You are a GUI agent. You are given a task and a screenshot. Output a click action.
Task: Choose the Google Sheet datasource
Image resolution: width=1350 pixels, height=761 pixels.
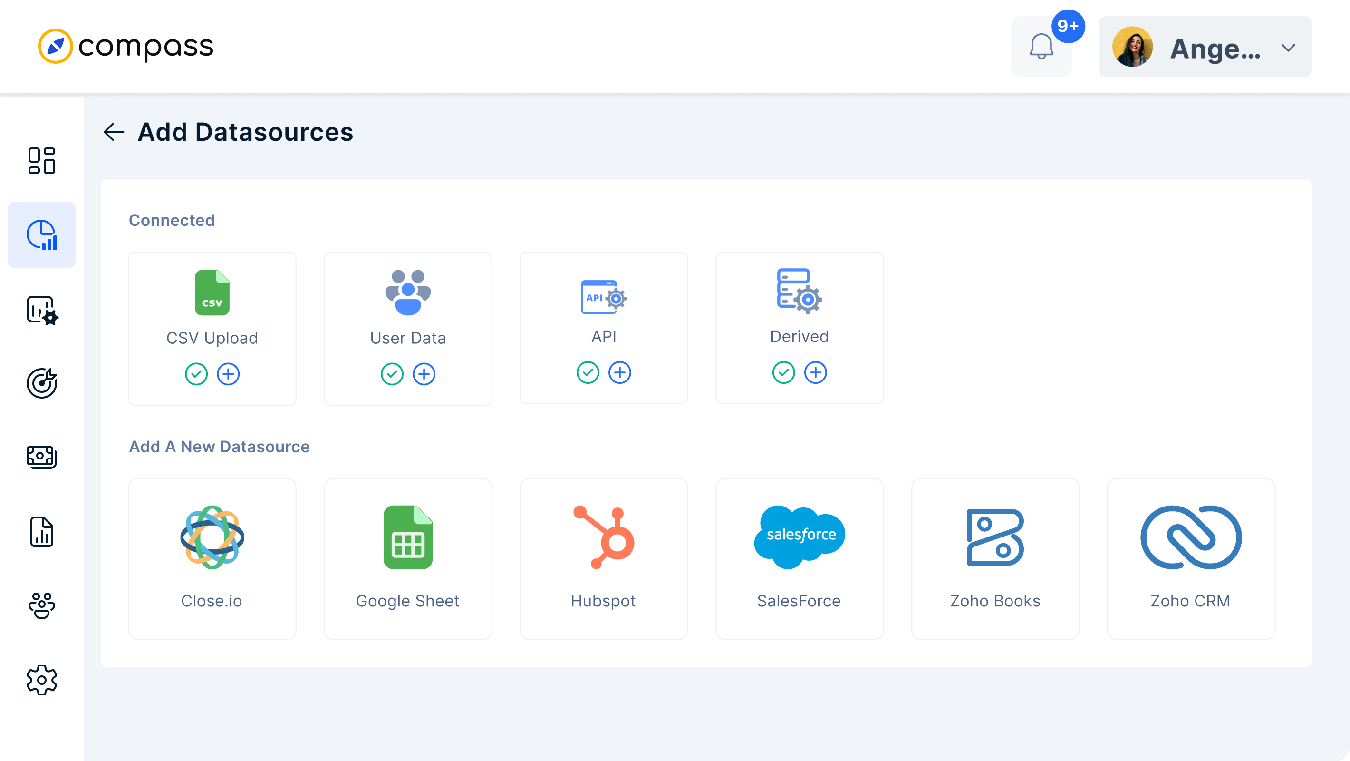coord(408,558)
